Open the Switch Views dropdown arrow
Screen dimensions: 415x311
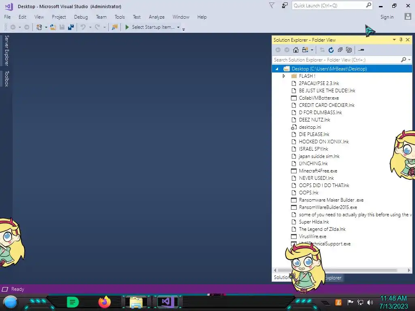click(312, 50)
